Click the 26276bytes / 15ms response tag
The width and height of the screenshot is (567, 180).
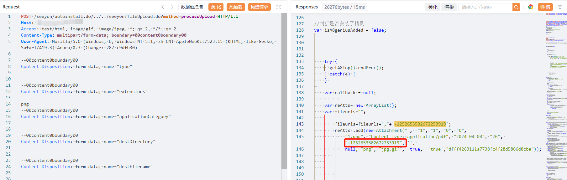click(x=344, y=7)
